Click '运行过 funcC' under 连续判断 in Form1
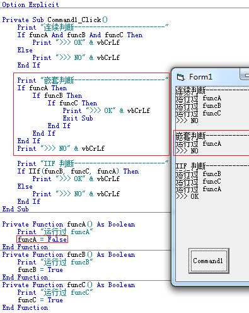The height and width of the screenshot is (313, 249). click(x=199, y=114)
